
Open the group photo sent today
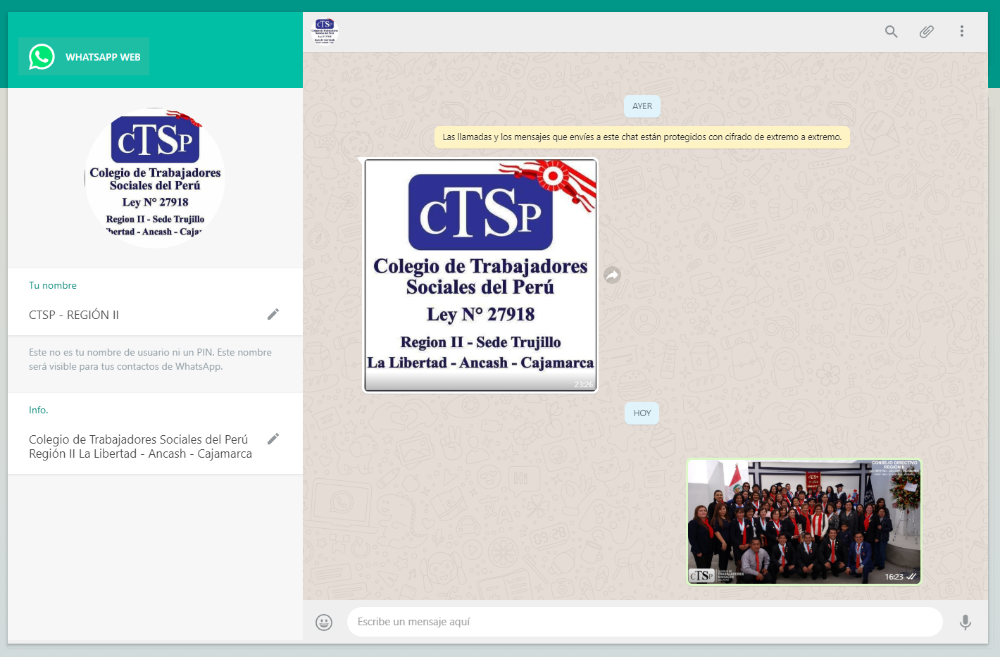(804, 522)
